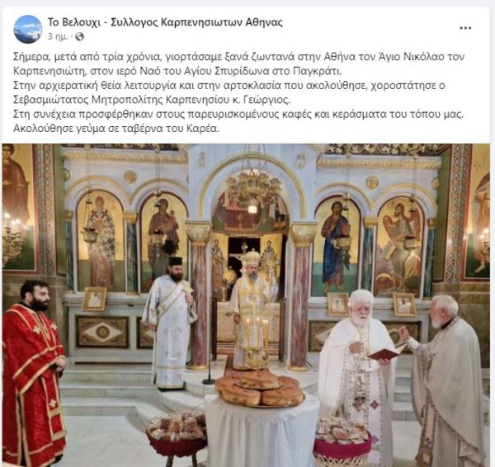The image size is (495, 467).
Task: Open the church photo attached to post
Action: point(246,305)
